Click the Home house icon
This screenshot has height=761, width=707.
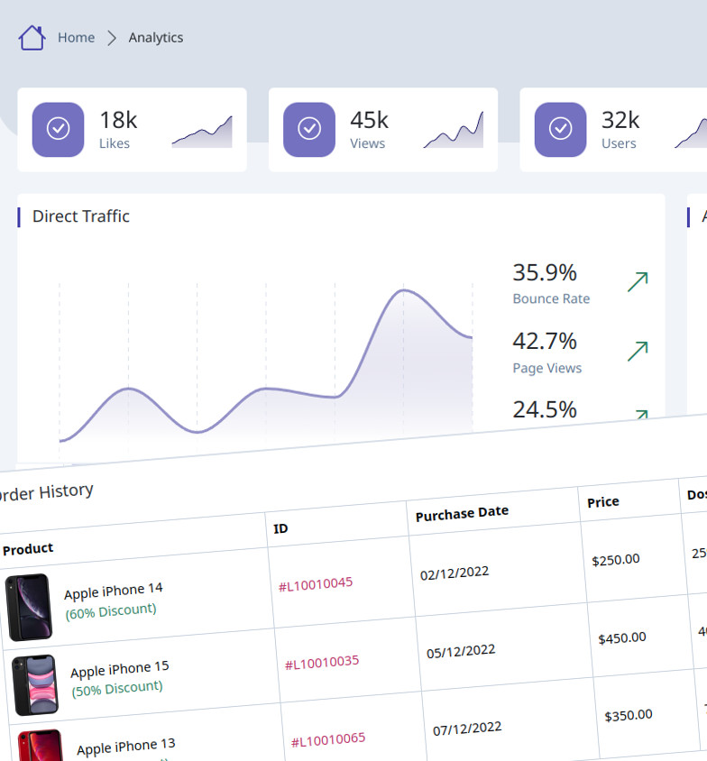click(32, 37)
